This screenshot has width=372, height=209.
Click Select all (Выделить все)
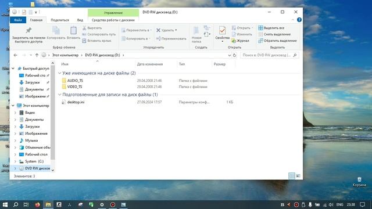(271, 28)
